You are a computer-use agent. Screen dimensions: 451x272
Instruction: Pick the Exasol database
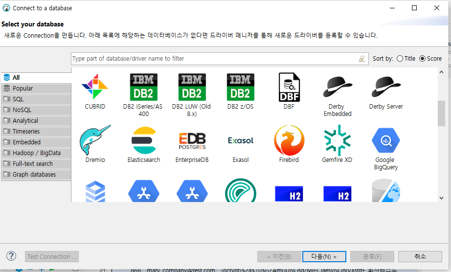pos(241,140)
